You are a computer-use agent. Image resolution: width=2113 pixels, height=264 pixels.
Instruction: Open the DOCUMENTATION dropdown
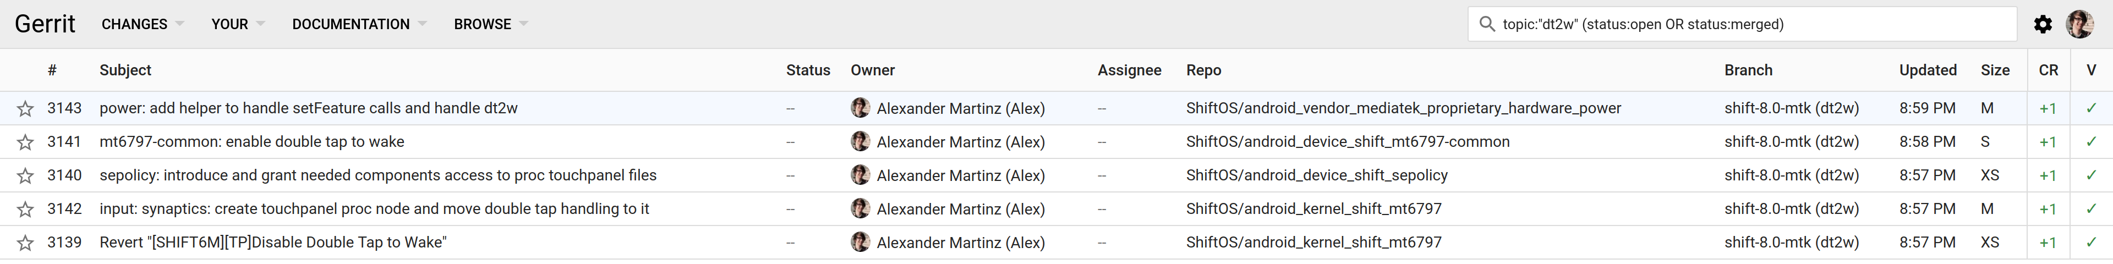point(359,25)
